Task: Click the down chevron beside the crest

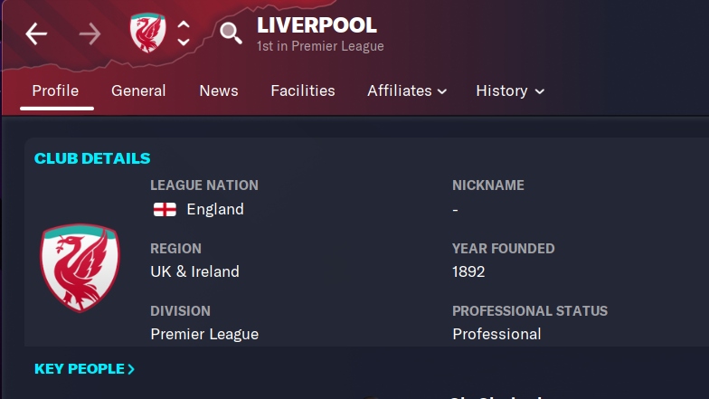Action: (x=183, y=42)
